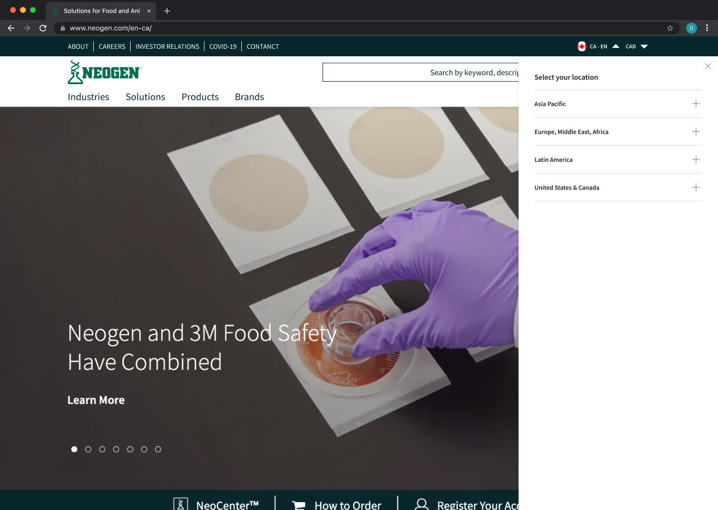Select the Solutions for Food browser tab

101,11
